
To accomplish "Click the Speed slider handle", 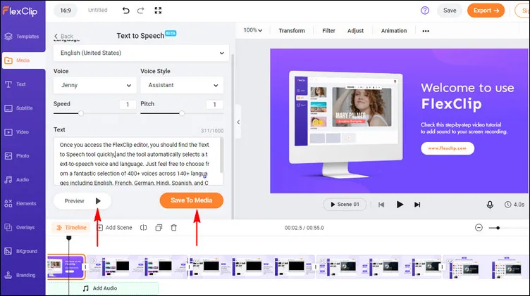I will (81, 113).
